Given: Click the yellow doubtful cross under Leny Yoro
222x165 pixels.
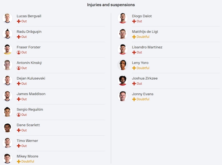Looking at the screenshot, I should (134, 68).
